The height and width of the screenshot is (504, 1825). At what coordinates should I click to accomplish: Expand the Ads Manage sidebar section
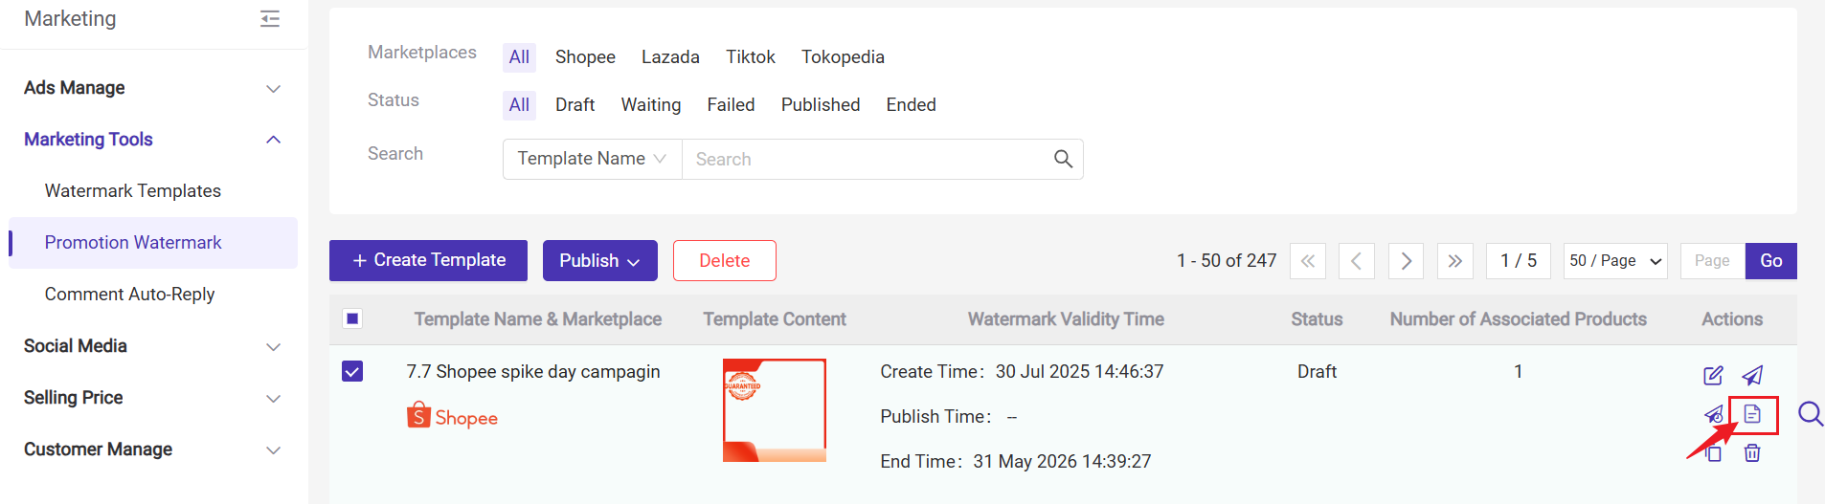(x=153, y=88)
